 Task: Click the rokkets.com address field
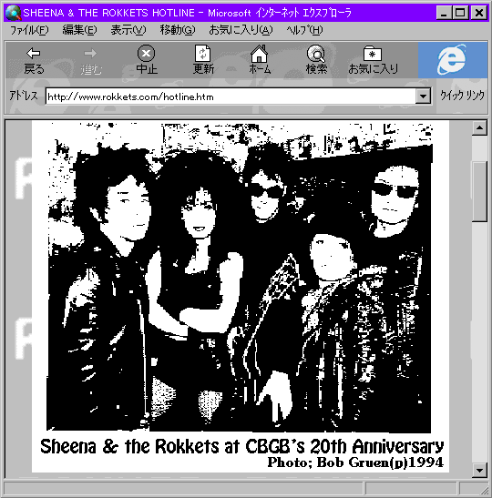click(x=231, y=97)
